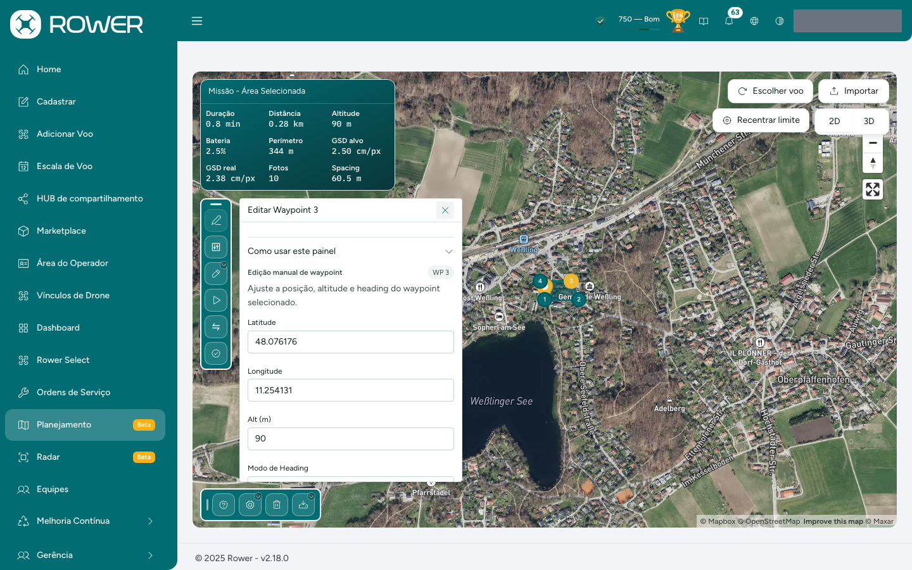Screen dimensions: 912x570
Task: Open notifications bell with 63 badge
Action: click(729, 21)
